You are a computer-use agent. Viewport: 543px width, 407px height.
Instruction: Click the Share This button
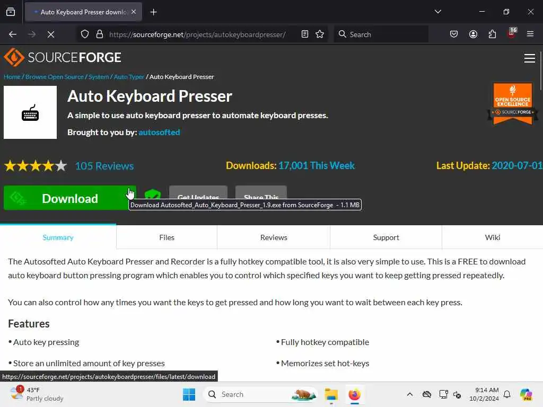point(261,193)
